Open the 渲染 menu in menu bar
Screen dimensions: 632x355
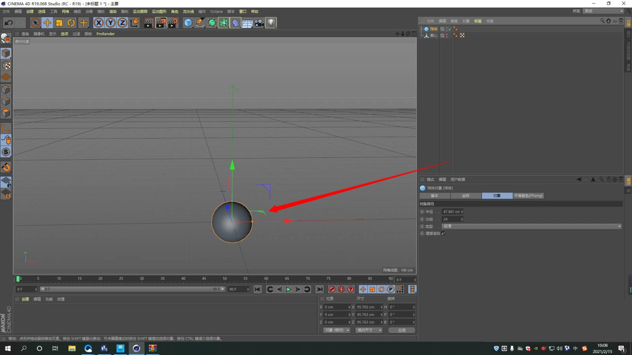[113, 11]
